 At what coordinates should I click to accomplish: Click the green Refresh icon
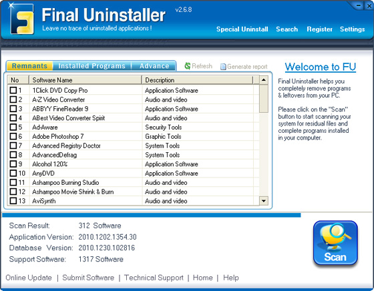click(188, 66)
